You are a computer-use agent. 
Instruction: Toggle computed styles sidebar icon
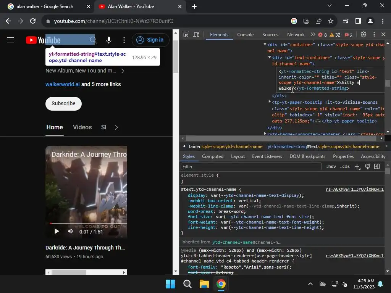pos(377,166)
